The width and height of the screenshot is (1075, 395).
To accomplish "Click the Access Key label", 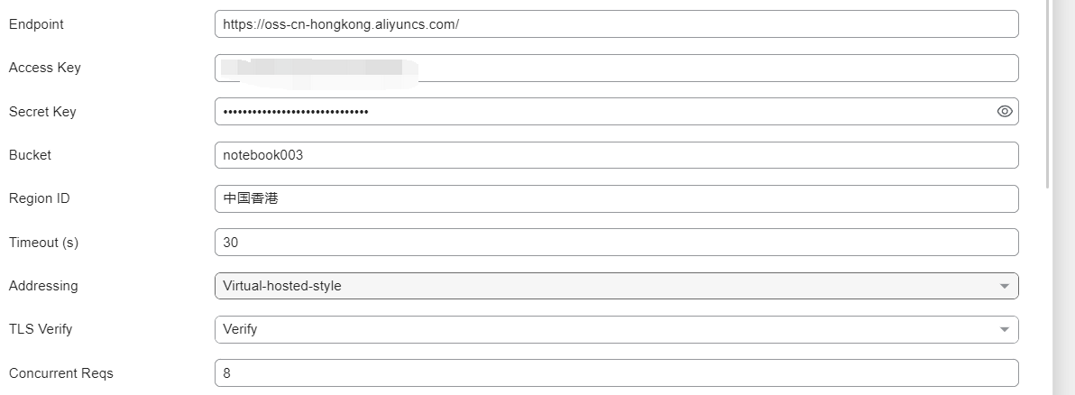I will tap(44, 68).
